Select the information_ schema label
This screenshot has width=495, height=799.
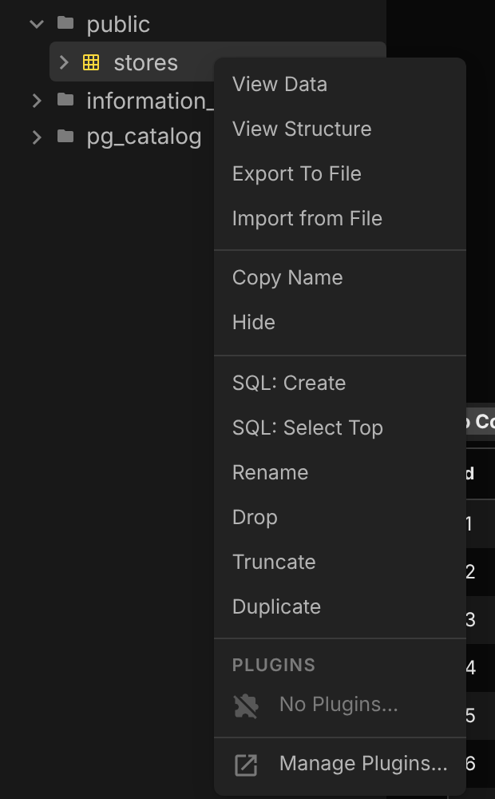tap(150, 101)
